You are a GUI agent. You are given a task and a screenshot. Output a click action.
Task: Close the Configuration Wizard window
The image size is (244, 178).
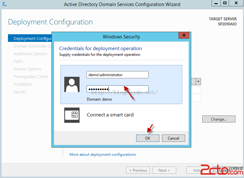pos(236,3)
